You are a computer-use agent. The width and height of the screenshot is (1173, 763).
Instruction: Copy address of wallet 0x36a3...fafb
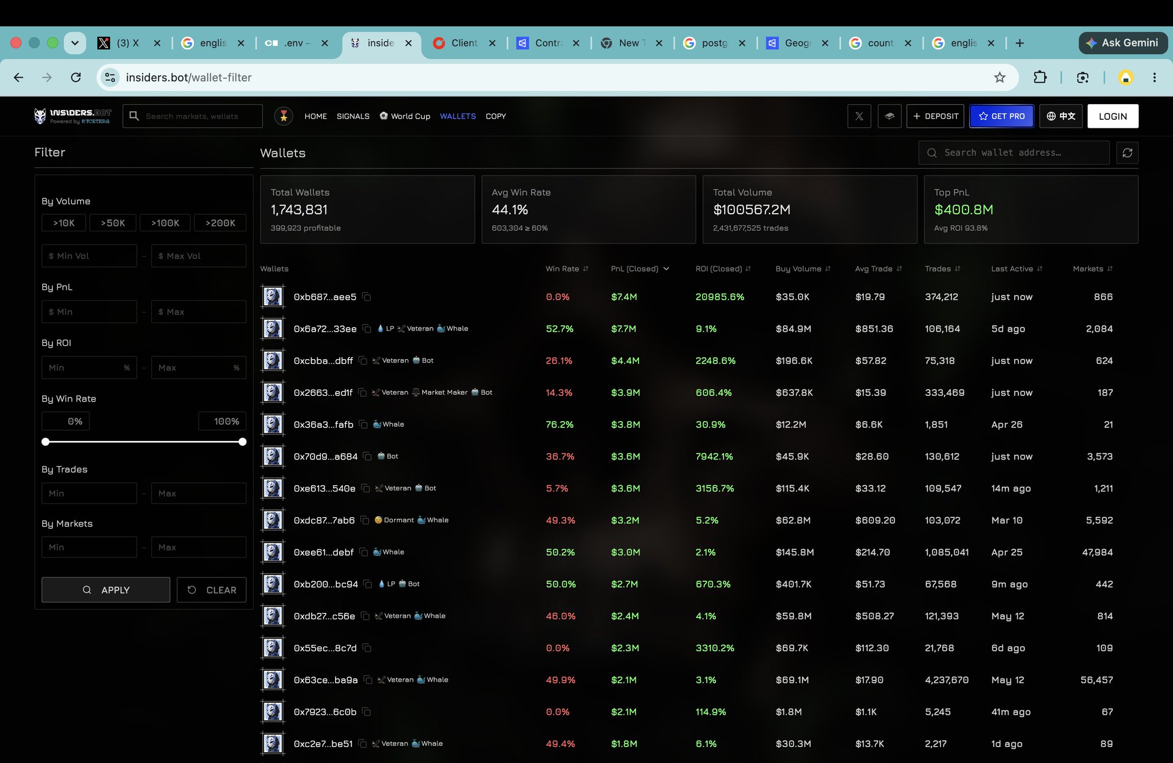(363, 424)
